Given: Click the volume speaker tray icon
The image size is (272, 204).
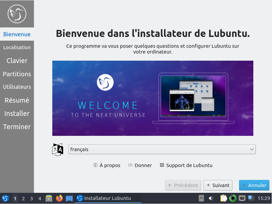Looking at the screenshot, I should [211, 198].
